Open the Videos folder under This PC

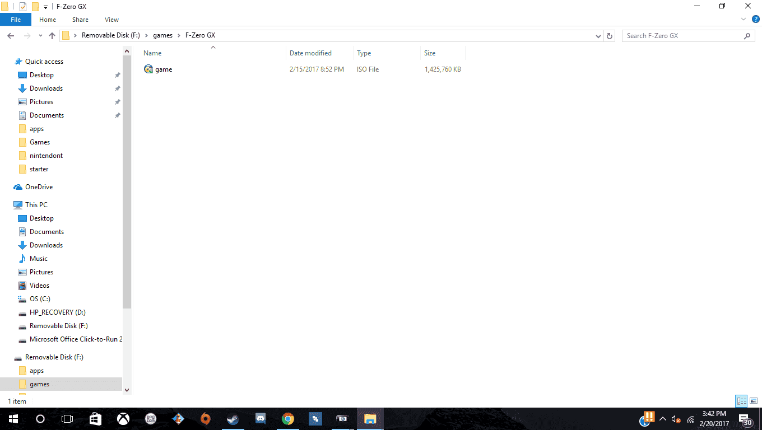click(39, 286)
